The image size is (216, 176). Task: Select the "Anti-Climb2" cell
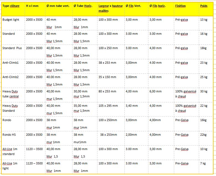10,77
